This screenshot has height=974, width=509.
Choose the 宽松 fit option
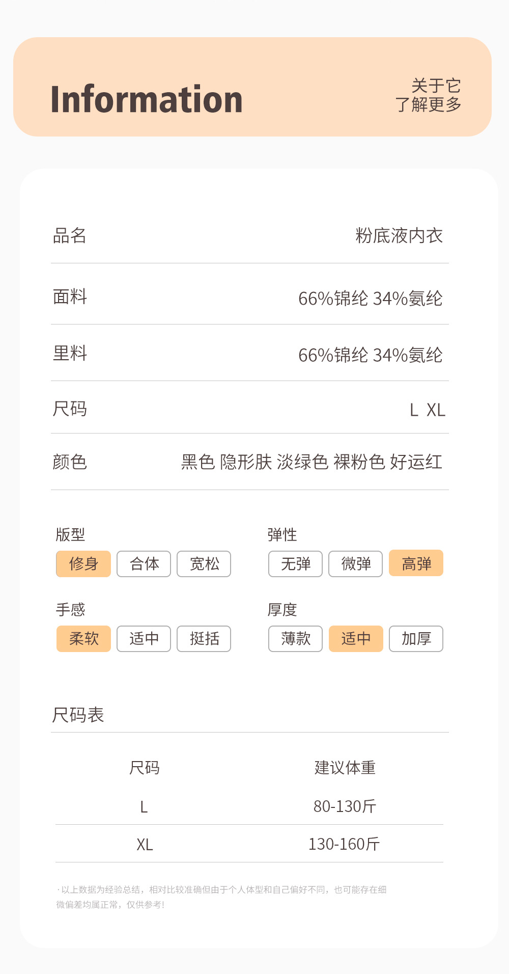coord(204,564)
